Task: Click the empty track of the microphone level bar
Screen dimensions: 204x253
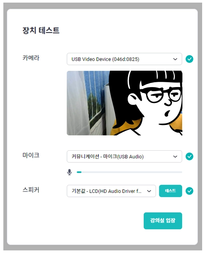Action: click(x=132, y=172)
